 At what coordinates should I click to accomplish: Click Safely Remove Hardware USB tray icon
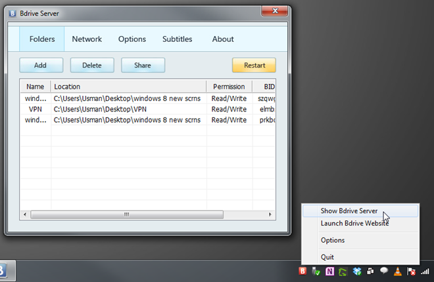click(x=316, y=272)
